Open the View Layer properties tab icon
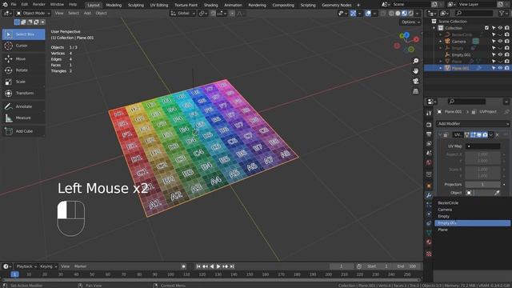 [x=429, y=144]
